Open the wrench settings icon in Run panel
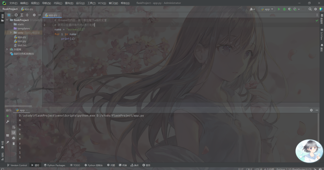 click(8, 121)
